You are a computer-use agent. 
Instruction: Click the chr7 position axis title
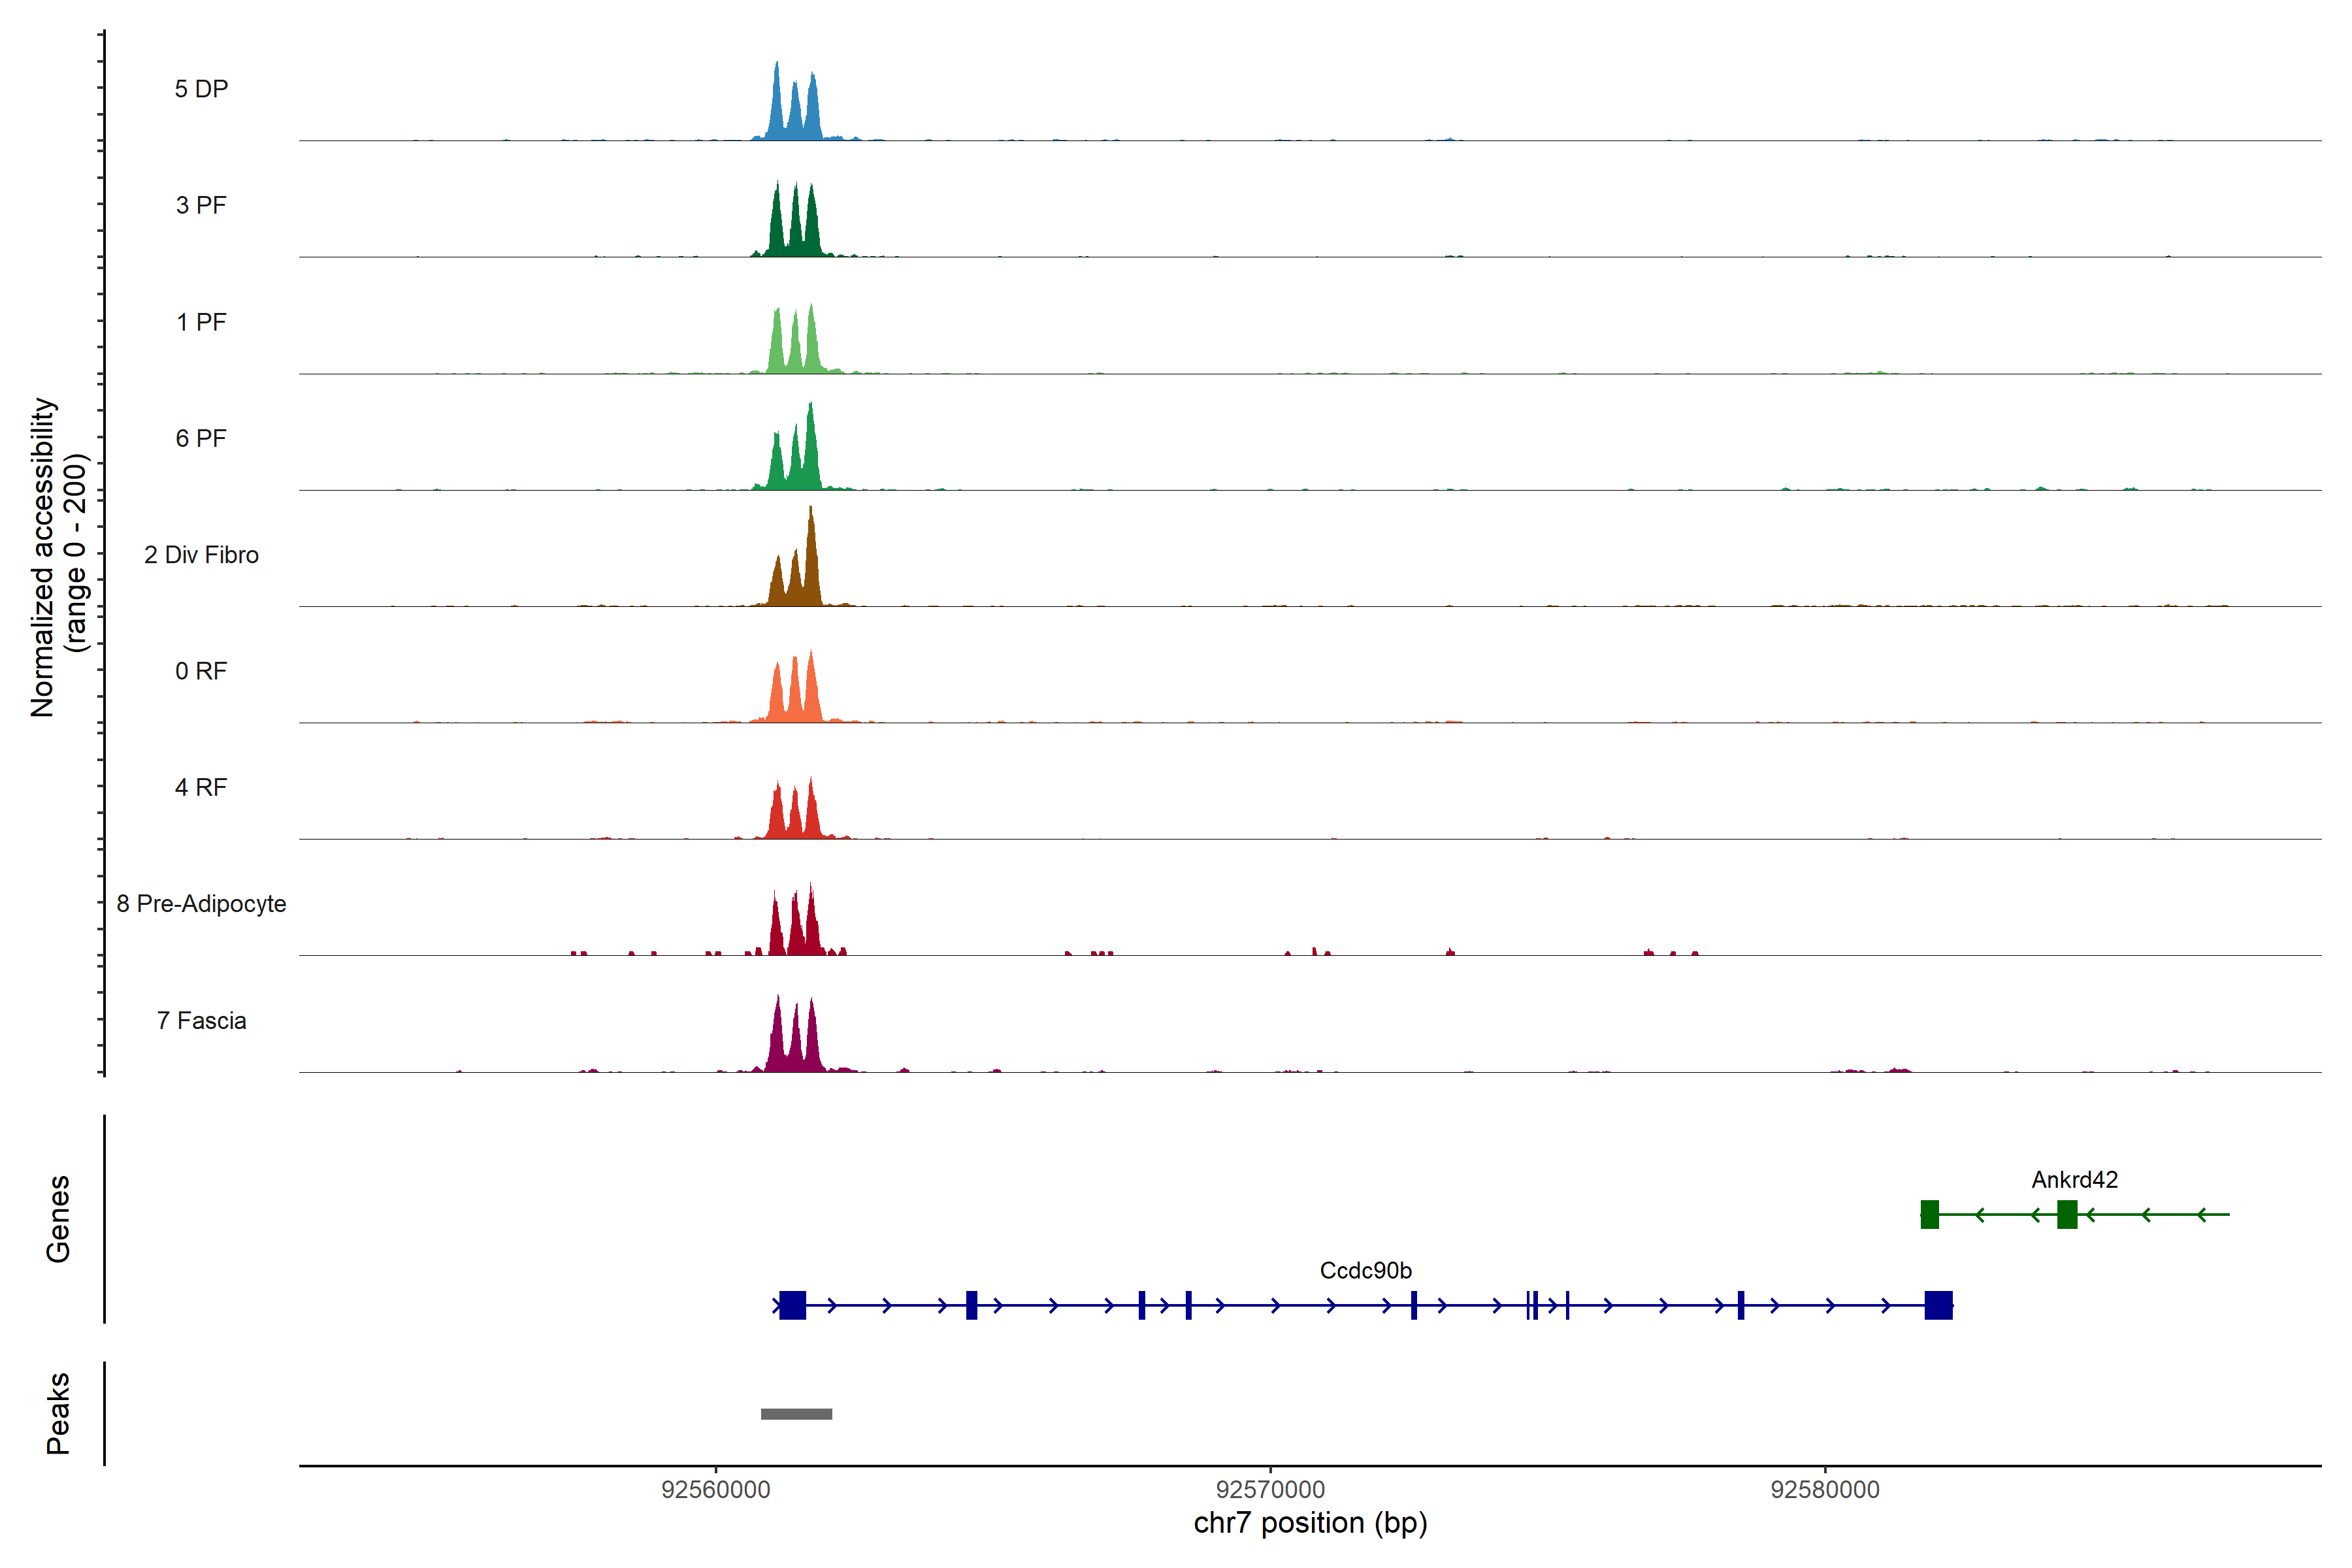1310,1524
